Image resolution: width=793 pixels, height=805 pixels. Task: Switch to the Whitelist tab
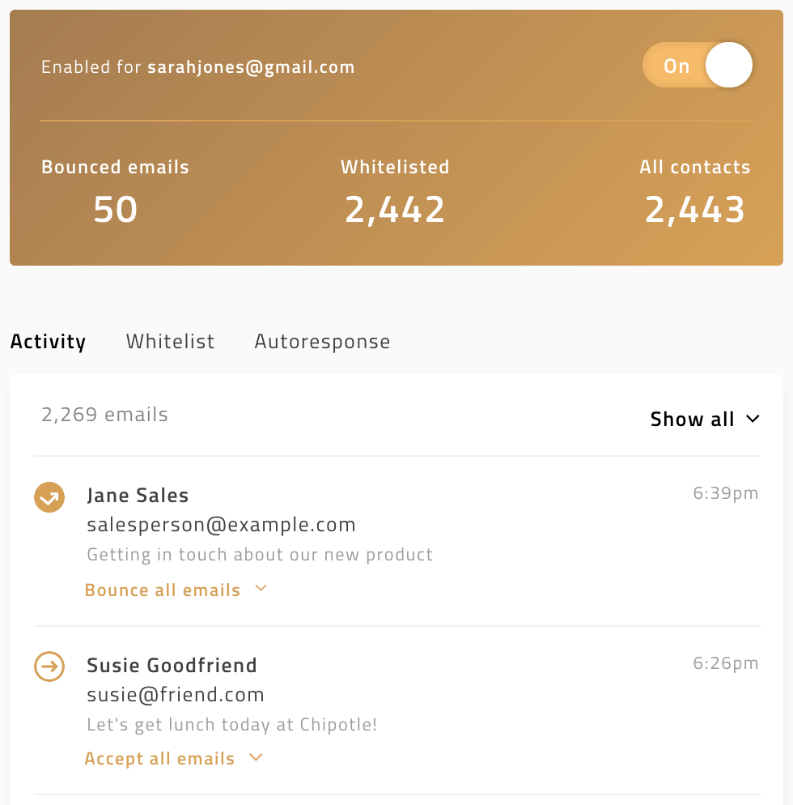tap(170, 342)
